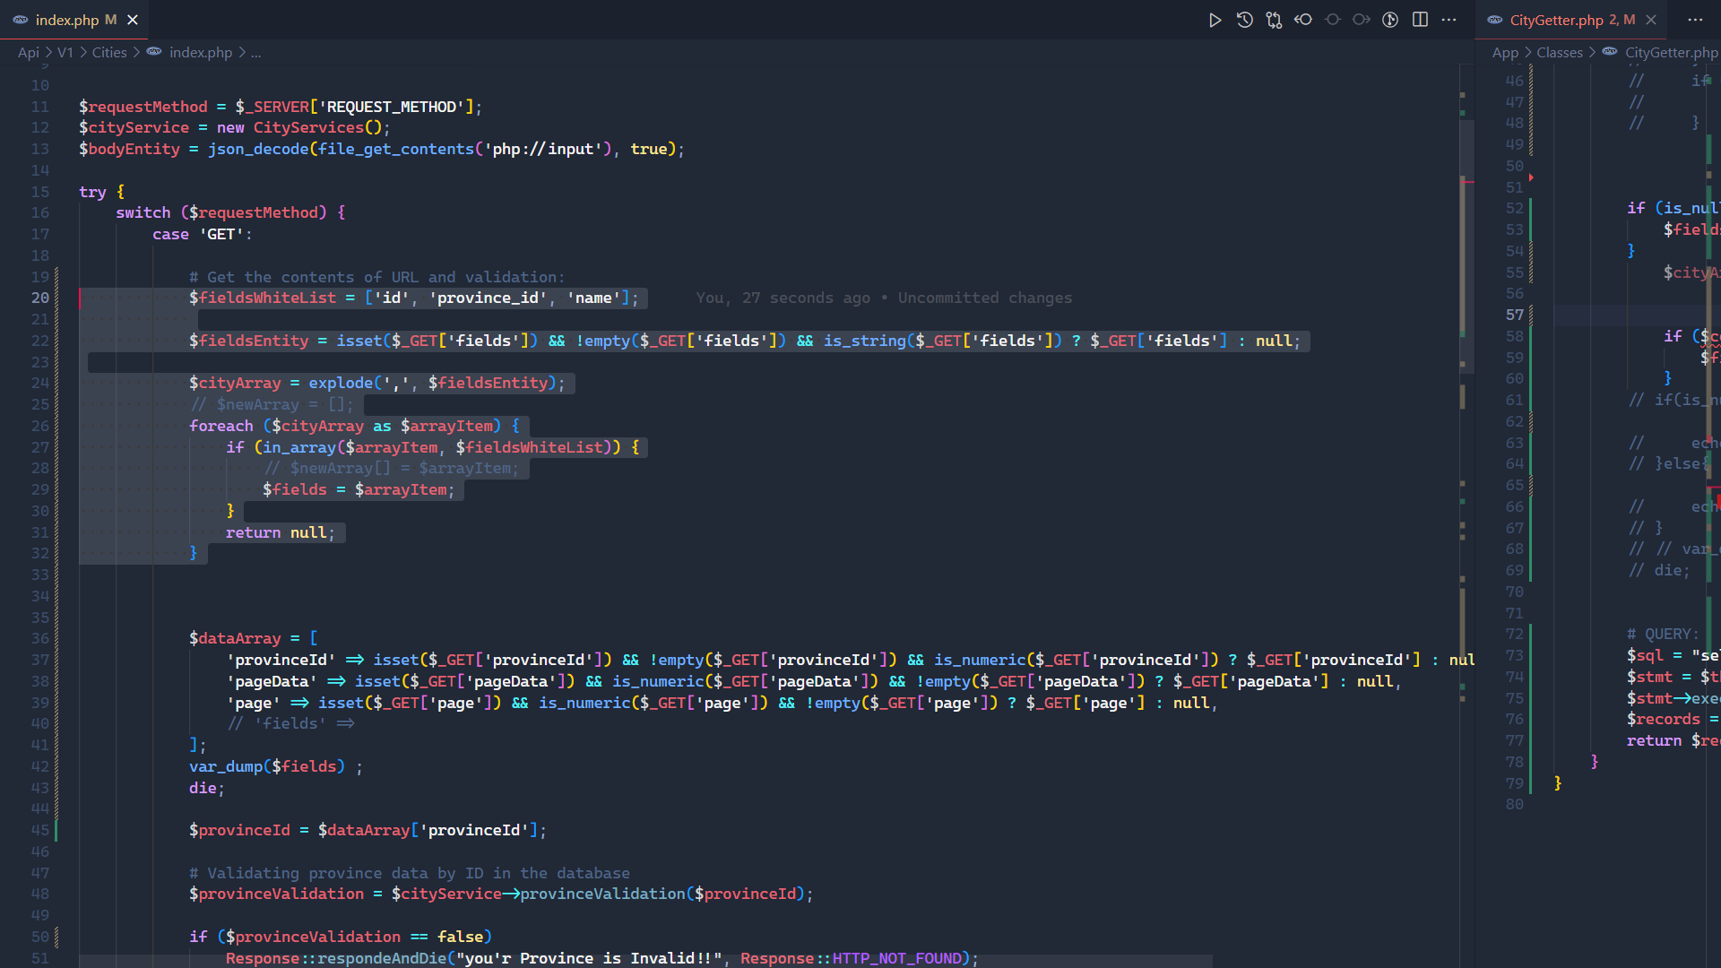Click $stmt->exe line 75 in CityGetter.php

[x=1673, y=699]
